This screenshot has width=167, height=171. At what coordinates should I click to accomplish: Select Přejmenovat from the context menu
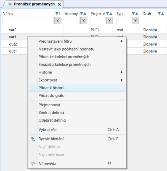77,105
